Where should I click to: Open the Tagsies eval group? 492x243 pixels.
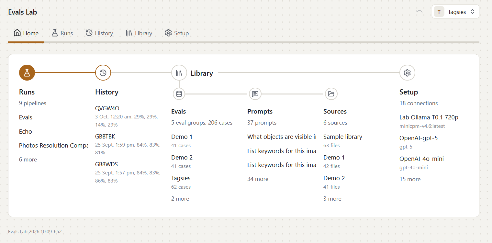coord(181,178)
